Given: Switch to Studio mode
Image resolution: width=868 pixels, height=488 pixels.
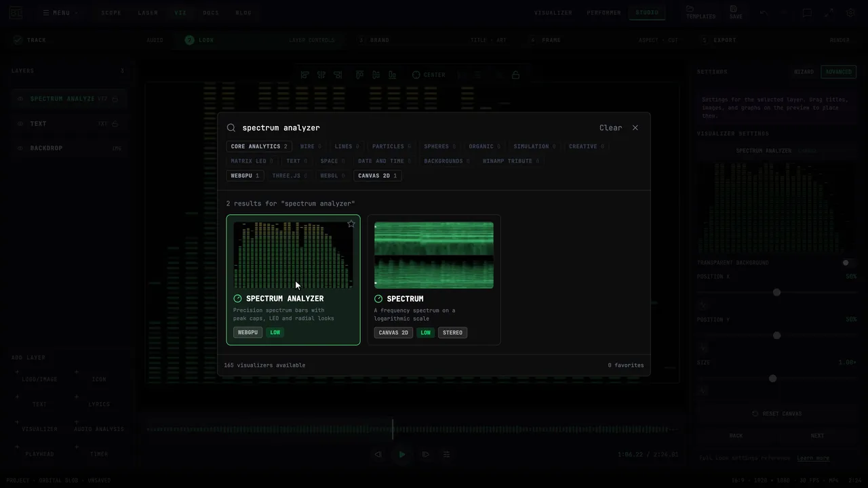Looking at the screenshot, I should [647, 13].
